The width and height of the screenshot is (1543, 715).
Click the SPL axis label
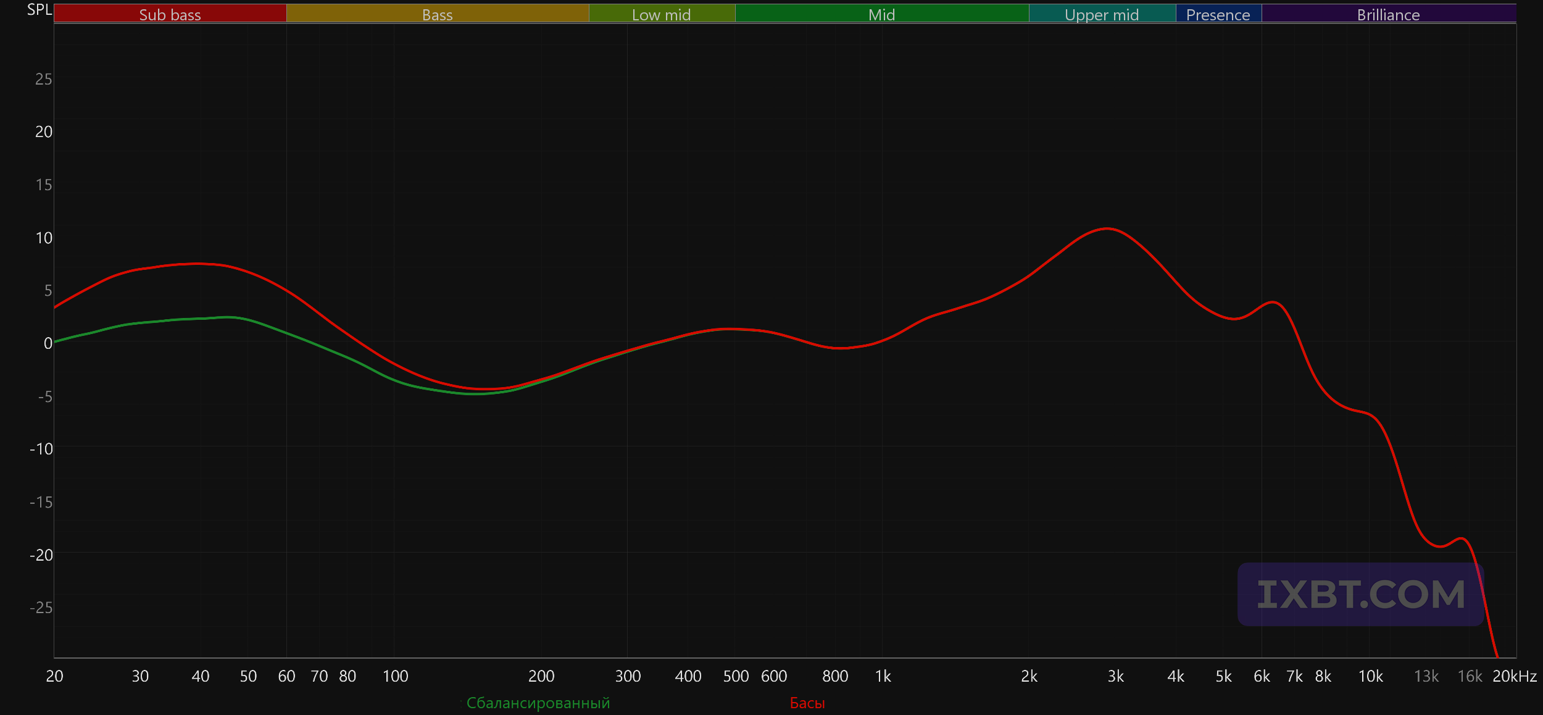(x=39, y=9)
